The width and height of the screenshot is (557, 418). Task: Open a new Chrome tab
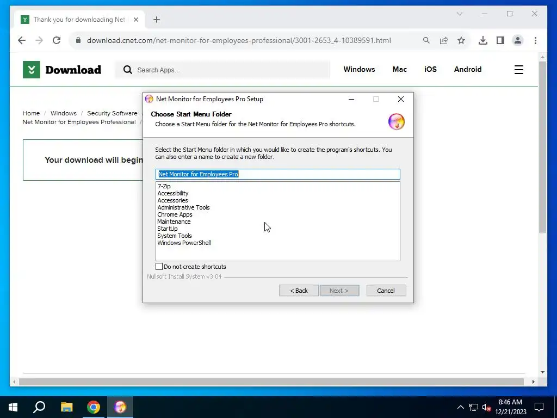click(x=157, y=20)
